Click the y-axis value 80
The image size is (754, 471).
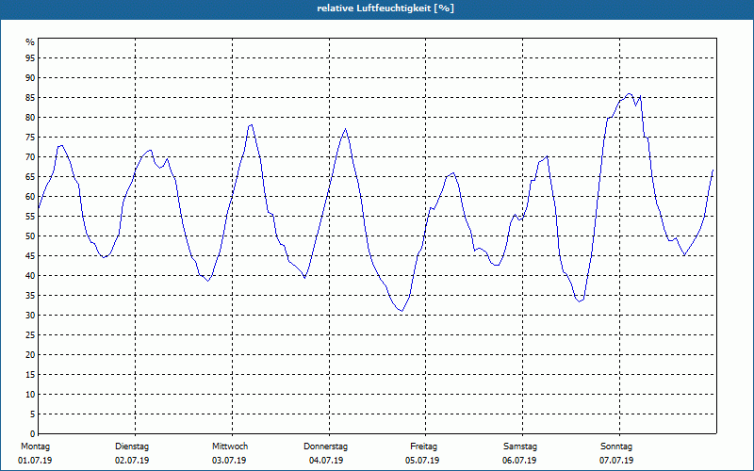coord(30,117)
